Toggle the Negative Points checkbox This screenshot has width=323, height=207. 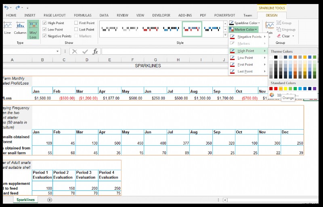point(45,36)
